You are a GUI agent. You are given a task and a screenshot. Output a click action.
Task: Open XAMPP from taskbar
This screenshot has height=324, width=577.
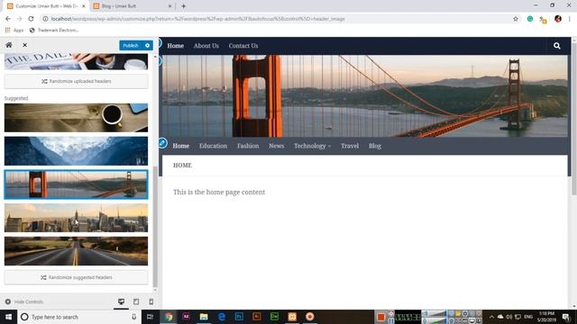pos(292,317)
